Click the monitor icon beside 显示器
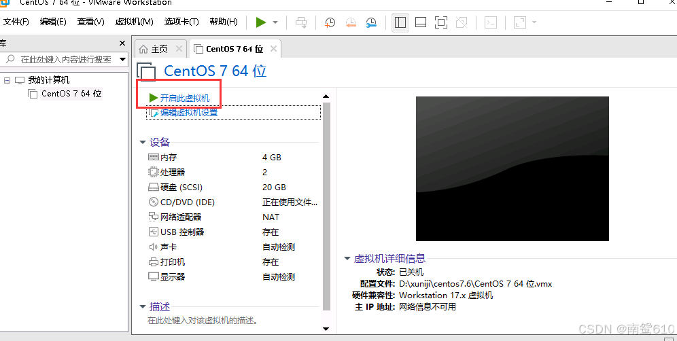This screenshot has height=341, width=677. point(154,276)
